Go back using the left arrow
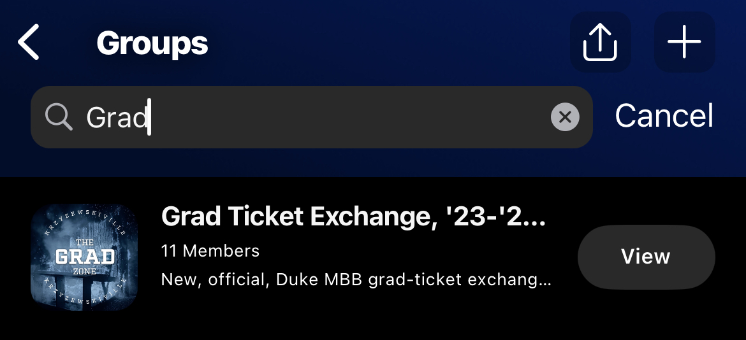The height and width of the screenshot is (340, 746). (x=29, y=43)
